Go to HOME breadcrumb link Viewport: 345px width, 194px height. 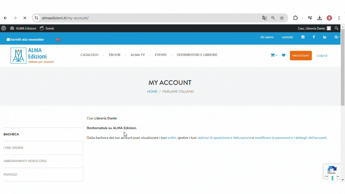152,92
